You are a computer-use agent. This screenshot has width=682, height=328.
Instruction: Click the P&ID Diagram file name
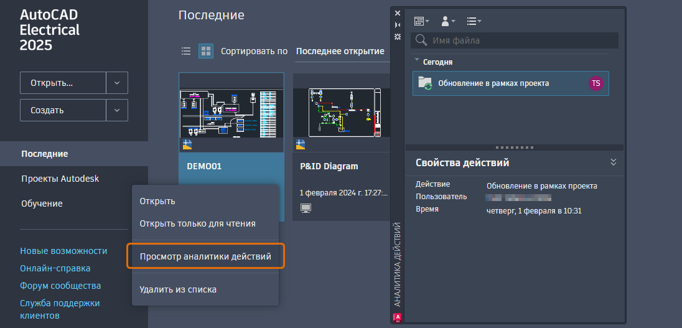(329, 166)
